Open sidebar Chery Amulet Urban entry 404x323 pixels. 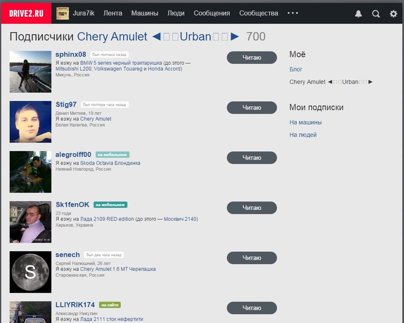(x=331, y=82)
